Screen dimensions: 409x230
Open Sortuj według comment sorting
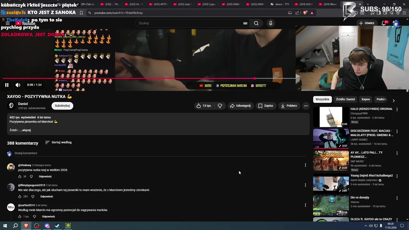[58, 142]
